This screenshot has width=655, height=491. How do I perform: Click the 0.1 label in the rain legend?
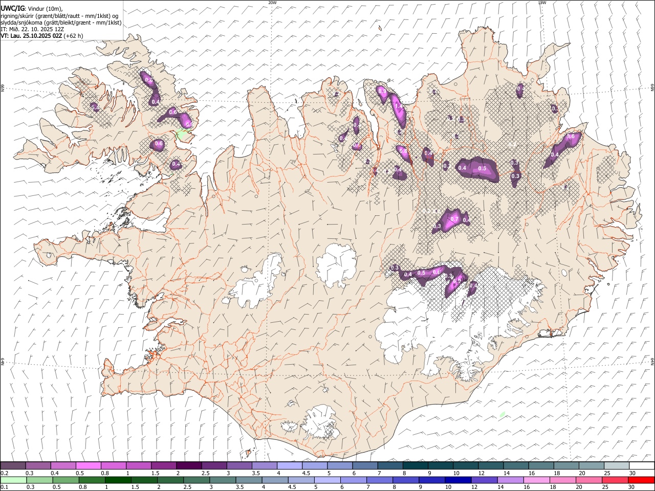[5, 487]
